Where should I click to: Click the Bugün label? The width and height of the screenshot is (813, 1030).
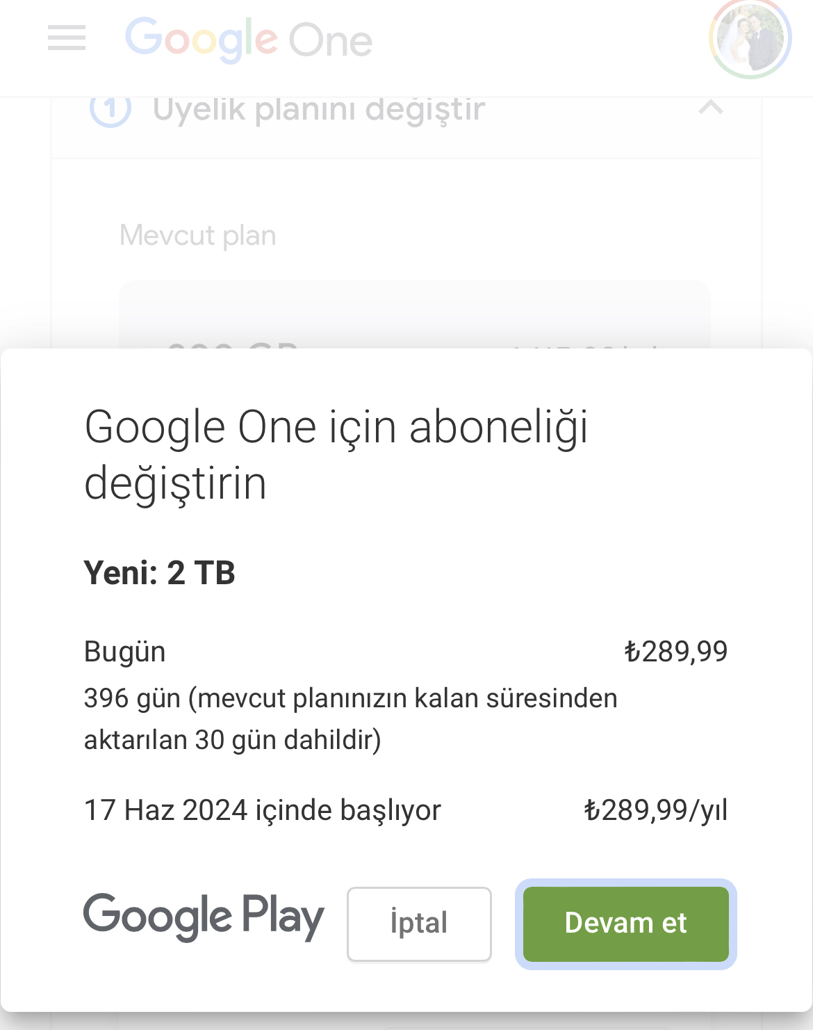[125, 652]
